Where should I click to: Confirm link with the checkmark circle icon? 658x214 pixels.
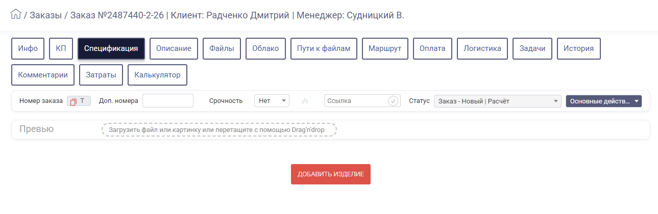393,101
